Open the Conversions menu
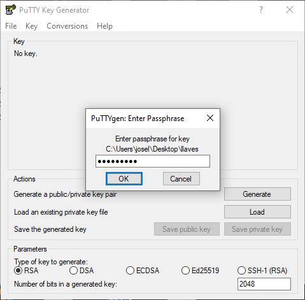The height and width of the screenshot is (300, 305). (x=67, y=26)
